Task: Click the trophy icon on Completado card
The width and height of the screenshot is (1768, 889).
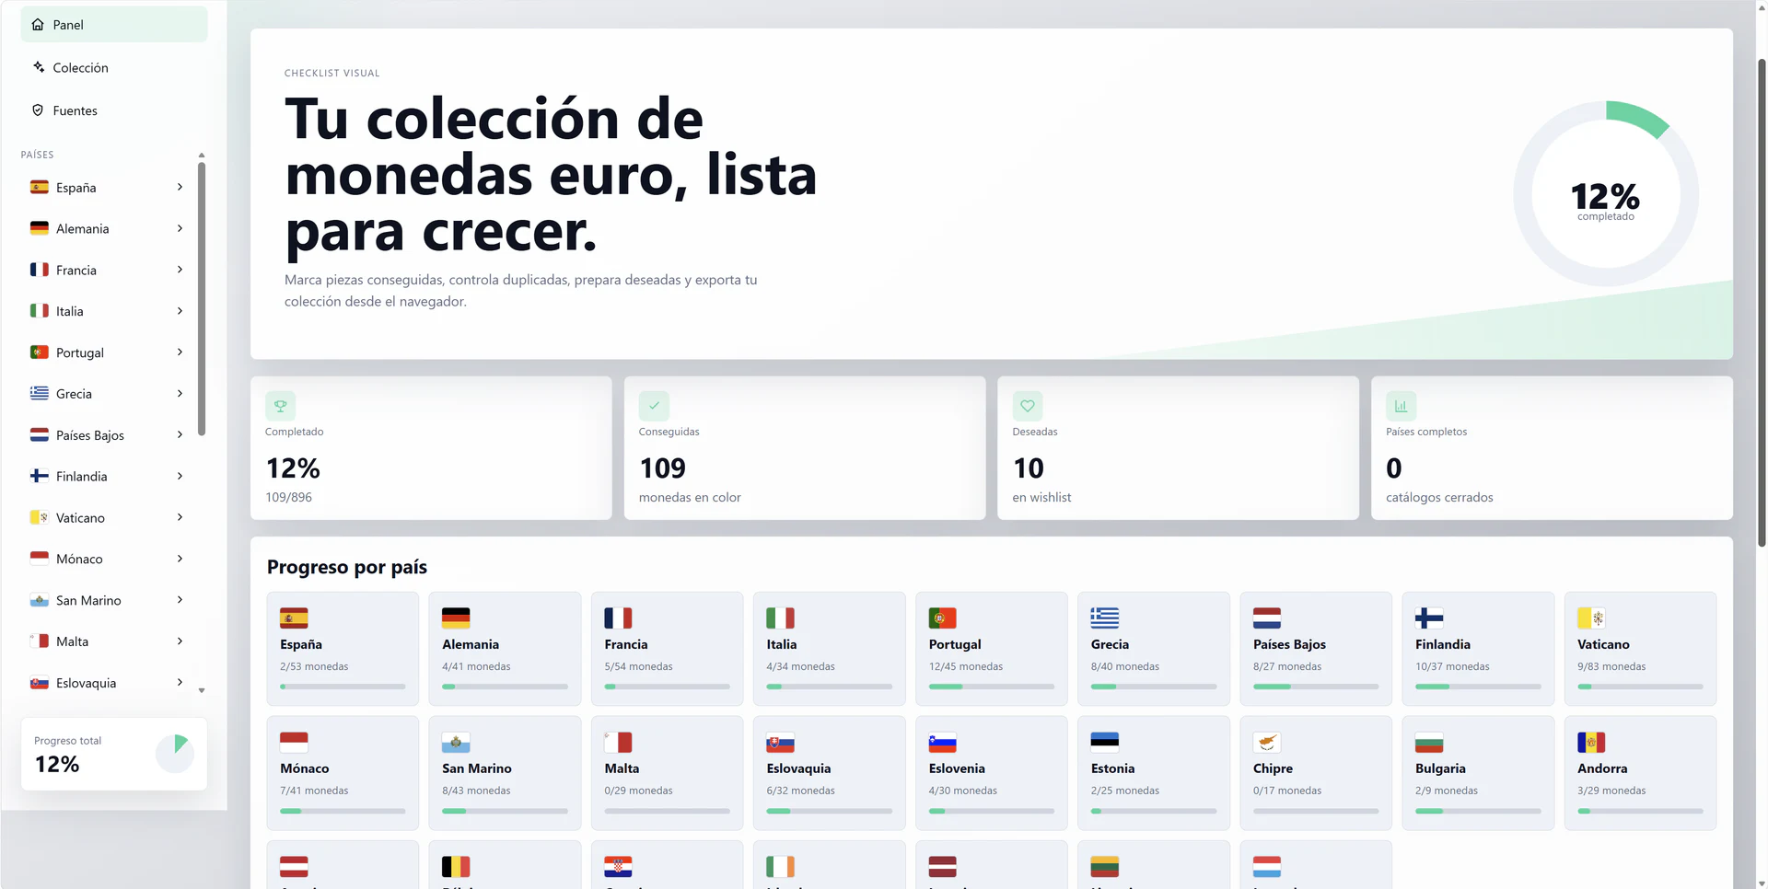Action: tap(280, 406)
